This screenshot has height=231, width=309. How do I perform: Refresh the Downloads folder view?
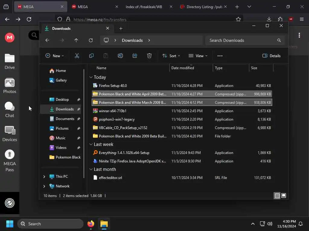pyautogui.click(x=91, y=40)
